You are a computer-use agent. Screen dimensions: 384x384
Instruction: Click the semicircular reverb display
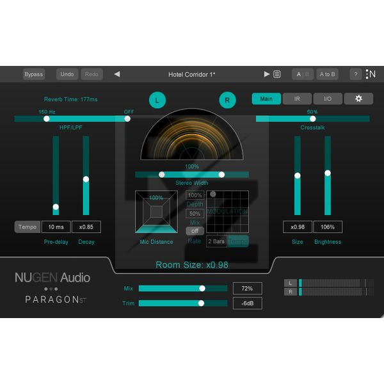tap(192, 134)
